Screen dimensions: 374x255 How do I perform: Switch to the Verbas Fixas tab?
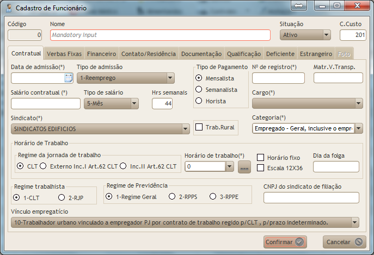(64, 54)
